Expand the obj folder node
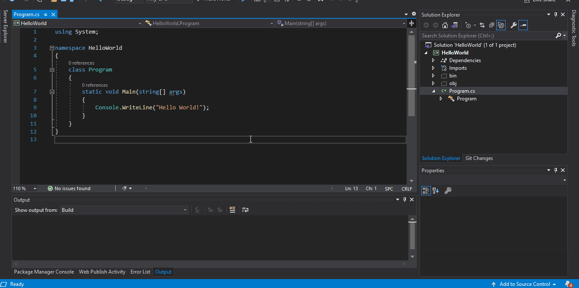Image resolution: width=579 pixels, height=288 pixels. pyautogui.click(x=433, y=83)
